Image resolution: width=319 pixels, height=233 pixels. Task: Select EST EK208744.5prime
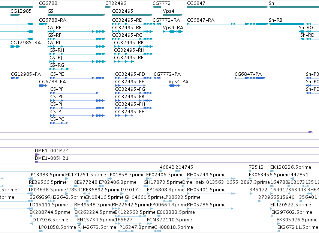tap(50, 212)
